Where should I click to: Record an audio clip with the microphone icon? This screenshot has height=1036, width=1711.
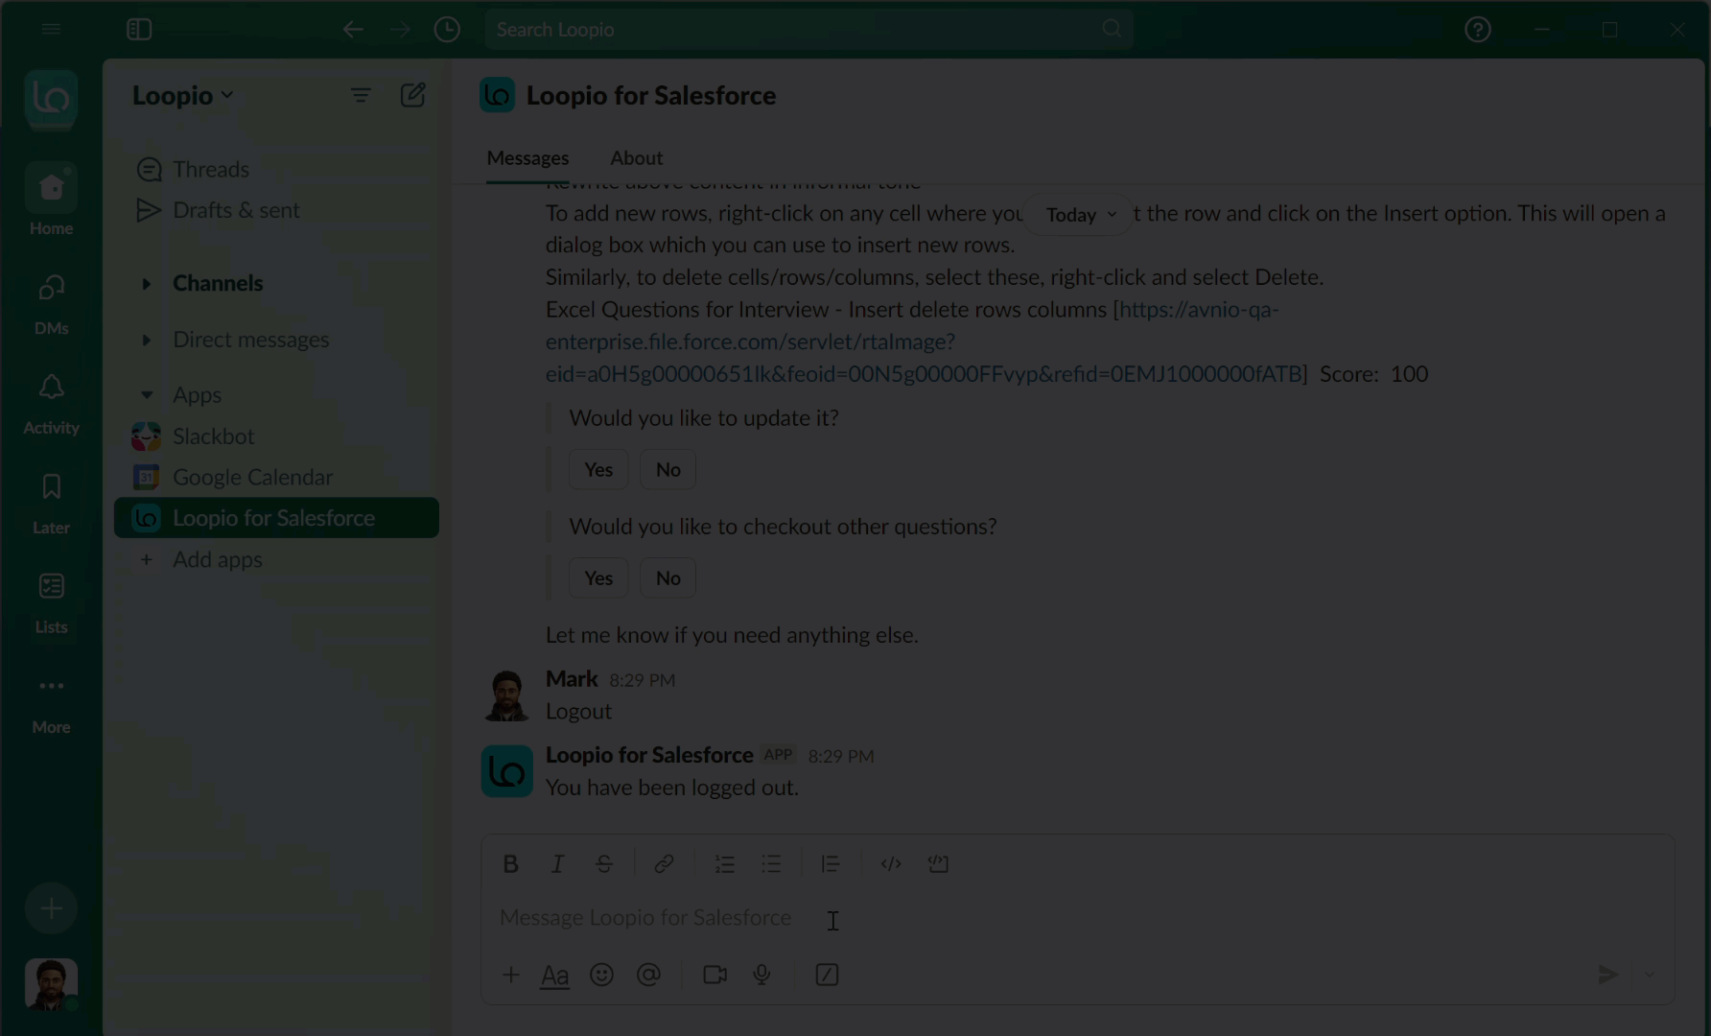click(762, 975)
